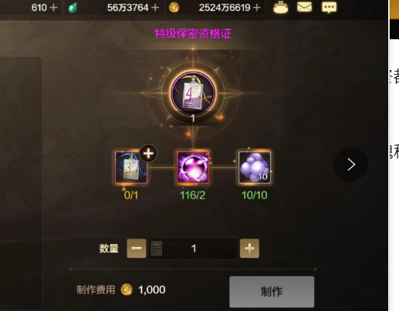Select the purple grape cluster material

[255, 167]
